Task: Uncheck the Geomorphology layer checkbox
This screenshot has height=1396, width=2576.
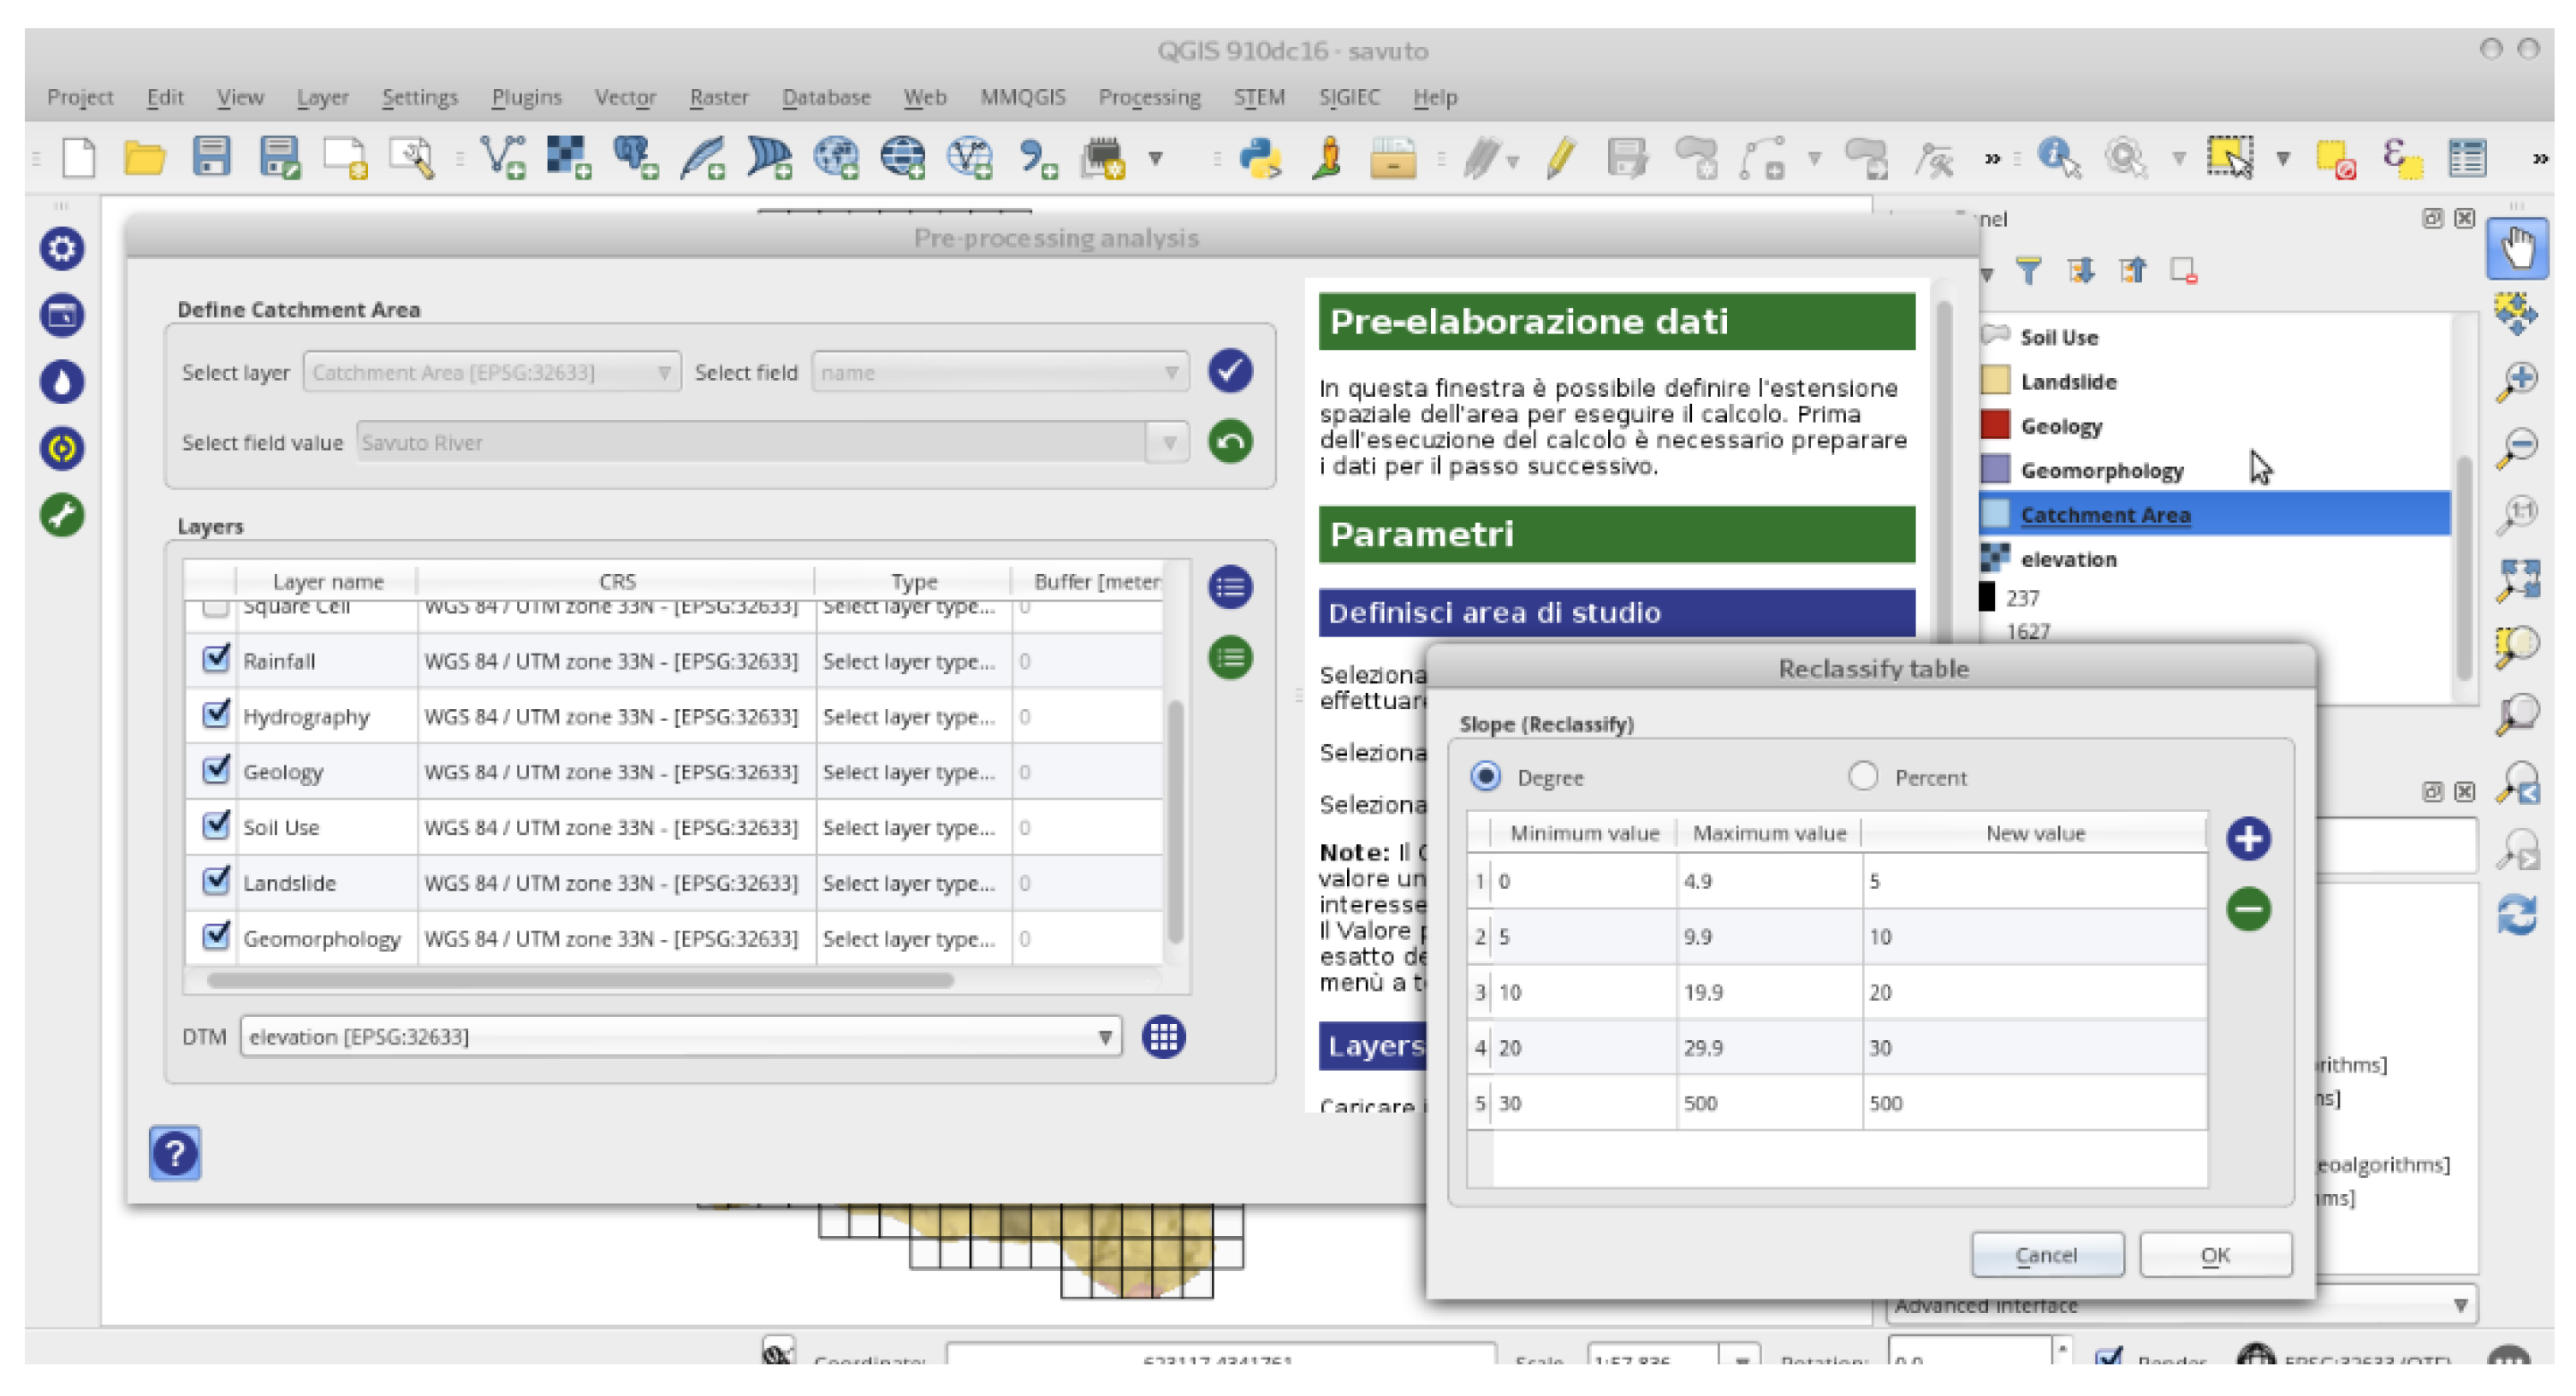Action: point(215,937)
